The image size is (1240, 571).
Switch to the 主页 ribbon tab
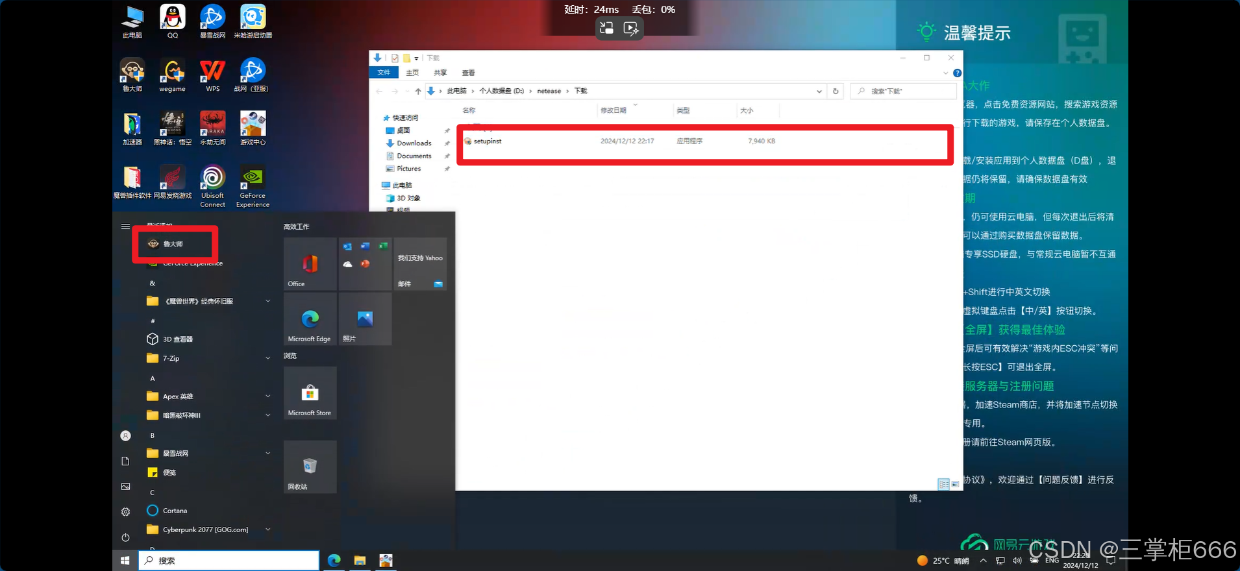[x=412, y=73]
